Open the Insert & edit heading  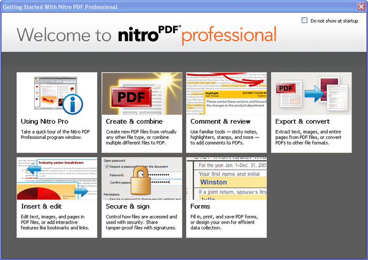(40, 206)
